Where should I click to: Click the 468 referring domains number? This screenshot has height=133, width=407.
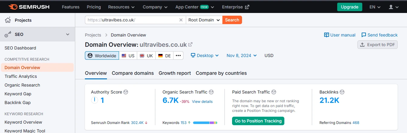click(x=356, y=123)
